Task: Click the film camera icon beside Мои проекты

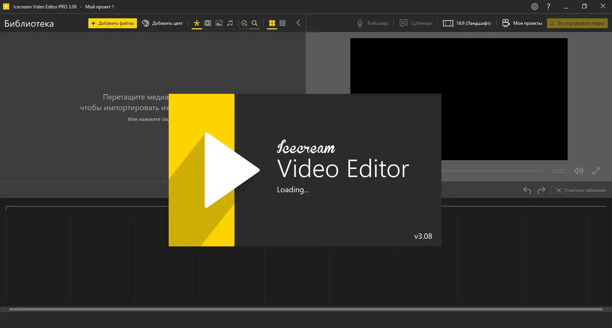Action: point(506,23)
